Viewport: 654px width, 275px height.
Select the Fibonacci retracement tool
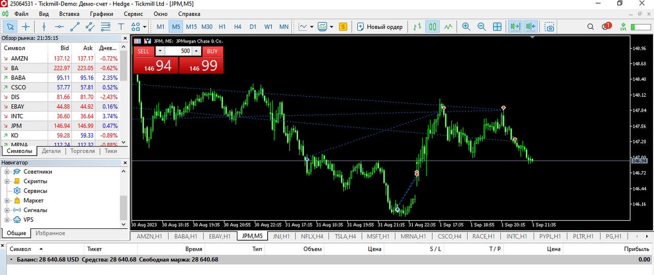click(105, 26)
